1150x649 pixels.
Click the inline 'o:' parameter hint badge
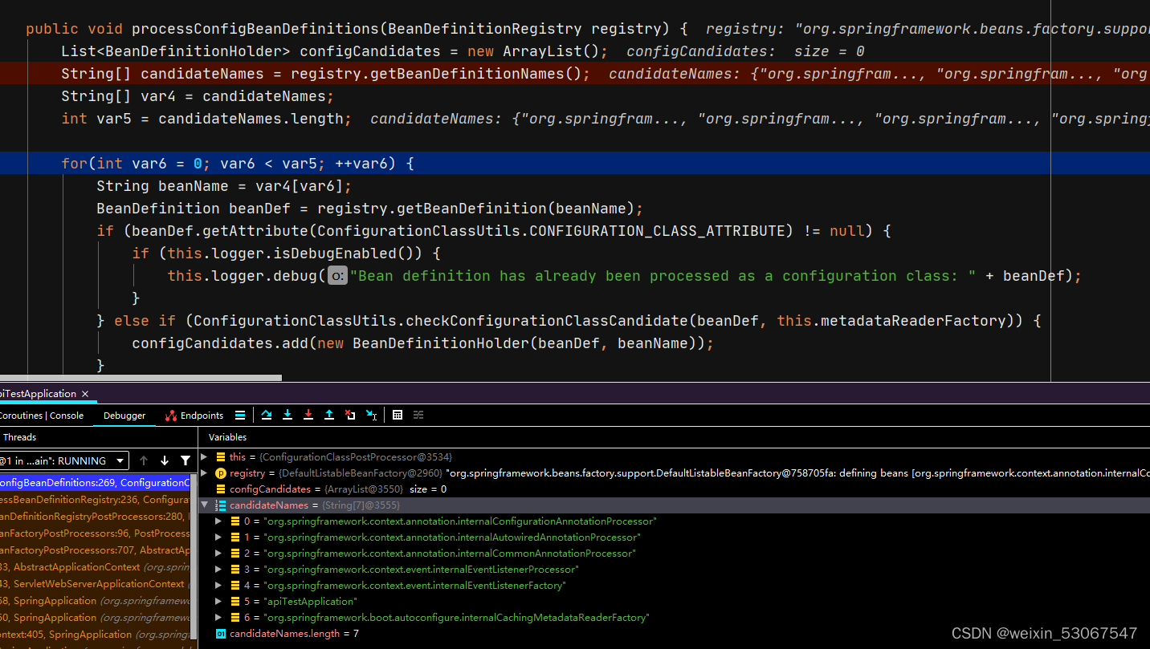pos(337,276)
